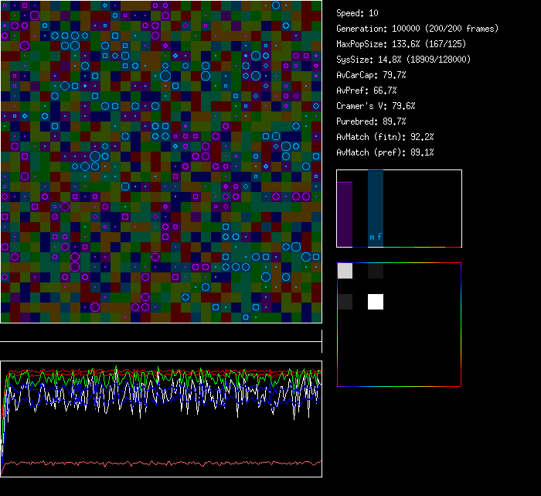541x496 pixels.
Task: Click the 'm' label on the blue bar
Action: tap(372, 238)
